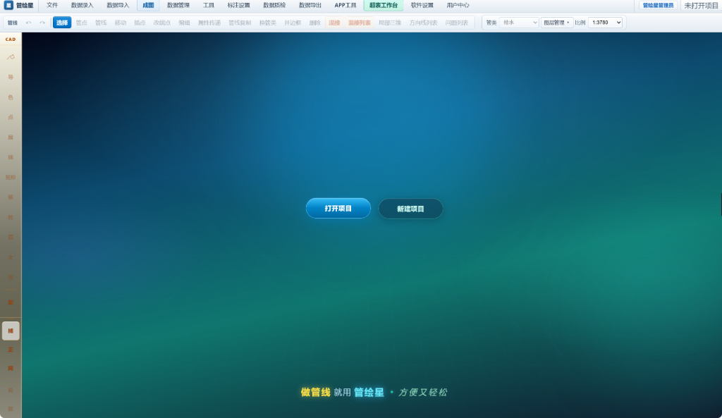The image size is (722, 418).
Task: Click the 新建项目 button
Action: (x=411, y=209)
